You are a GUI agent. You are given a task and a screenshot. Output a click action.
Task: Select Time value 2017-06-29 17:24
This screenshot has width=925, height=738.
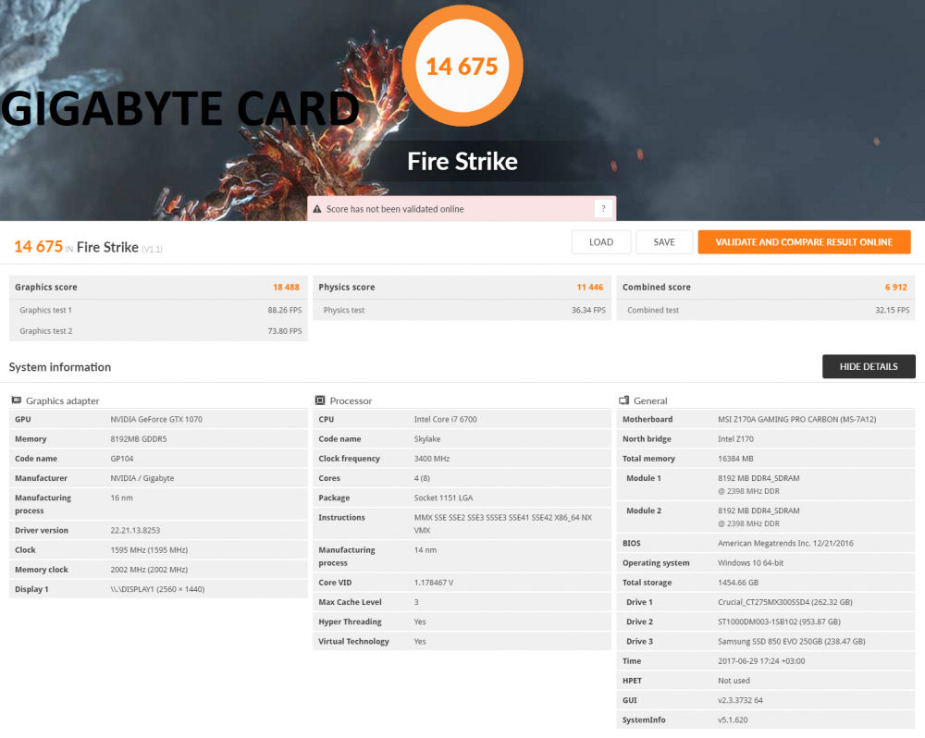[761, 661]
